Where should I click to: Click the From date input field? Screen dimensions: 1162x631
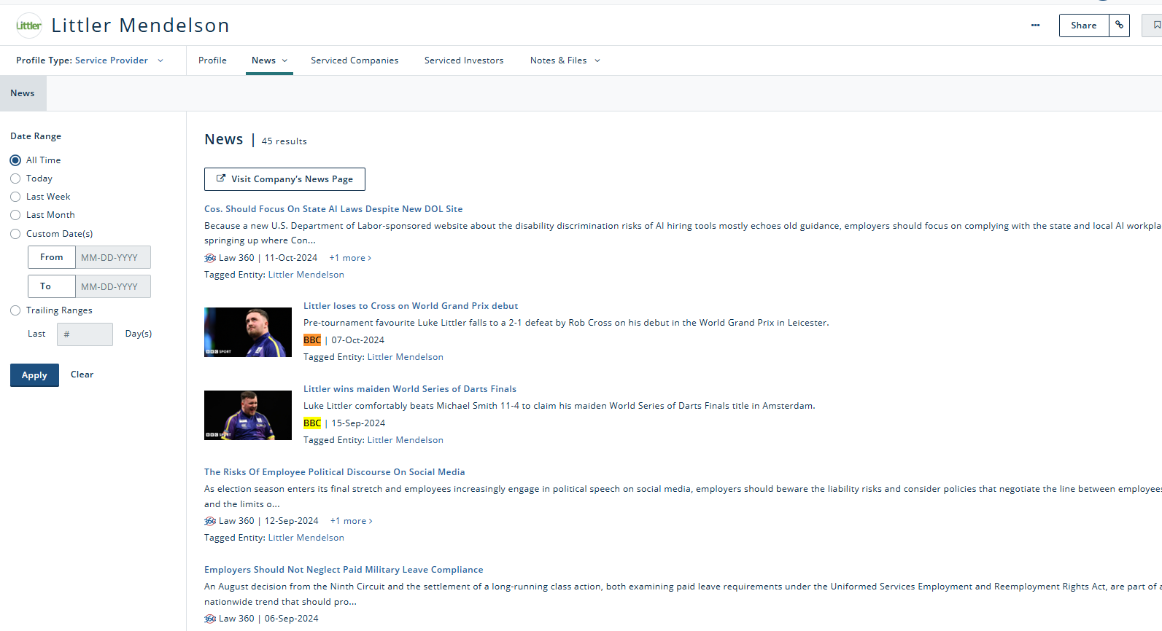pos(112,257)
